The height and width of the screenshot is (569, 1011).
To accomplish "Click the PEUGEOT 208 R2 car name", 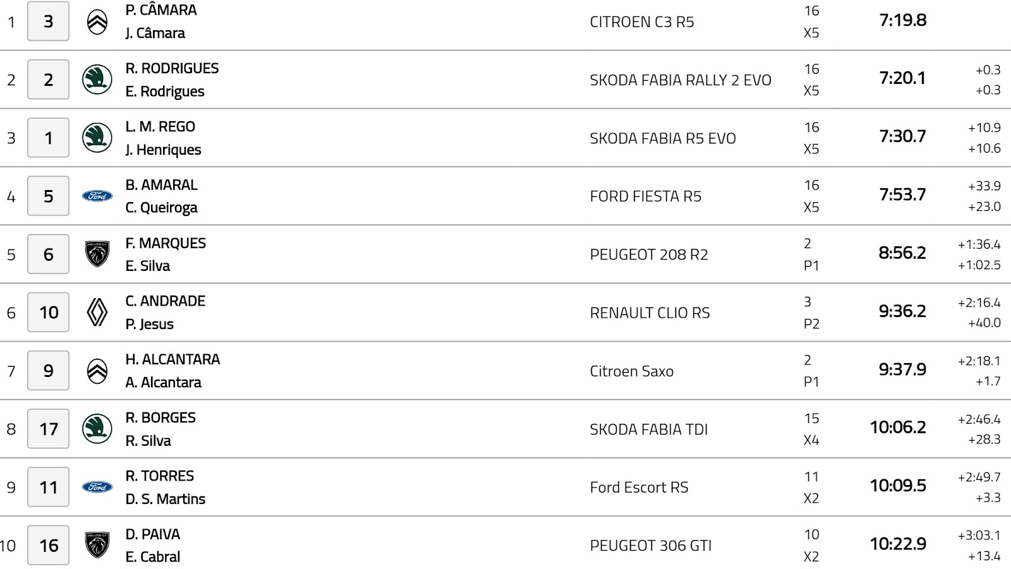I will (649, 255).
